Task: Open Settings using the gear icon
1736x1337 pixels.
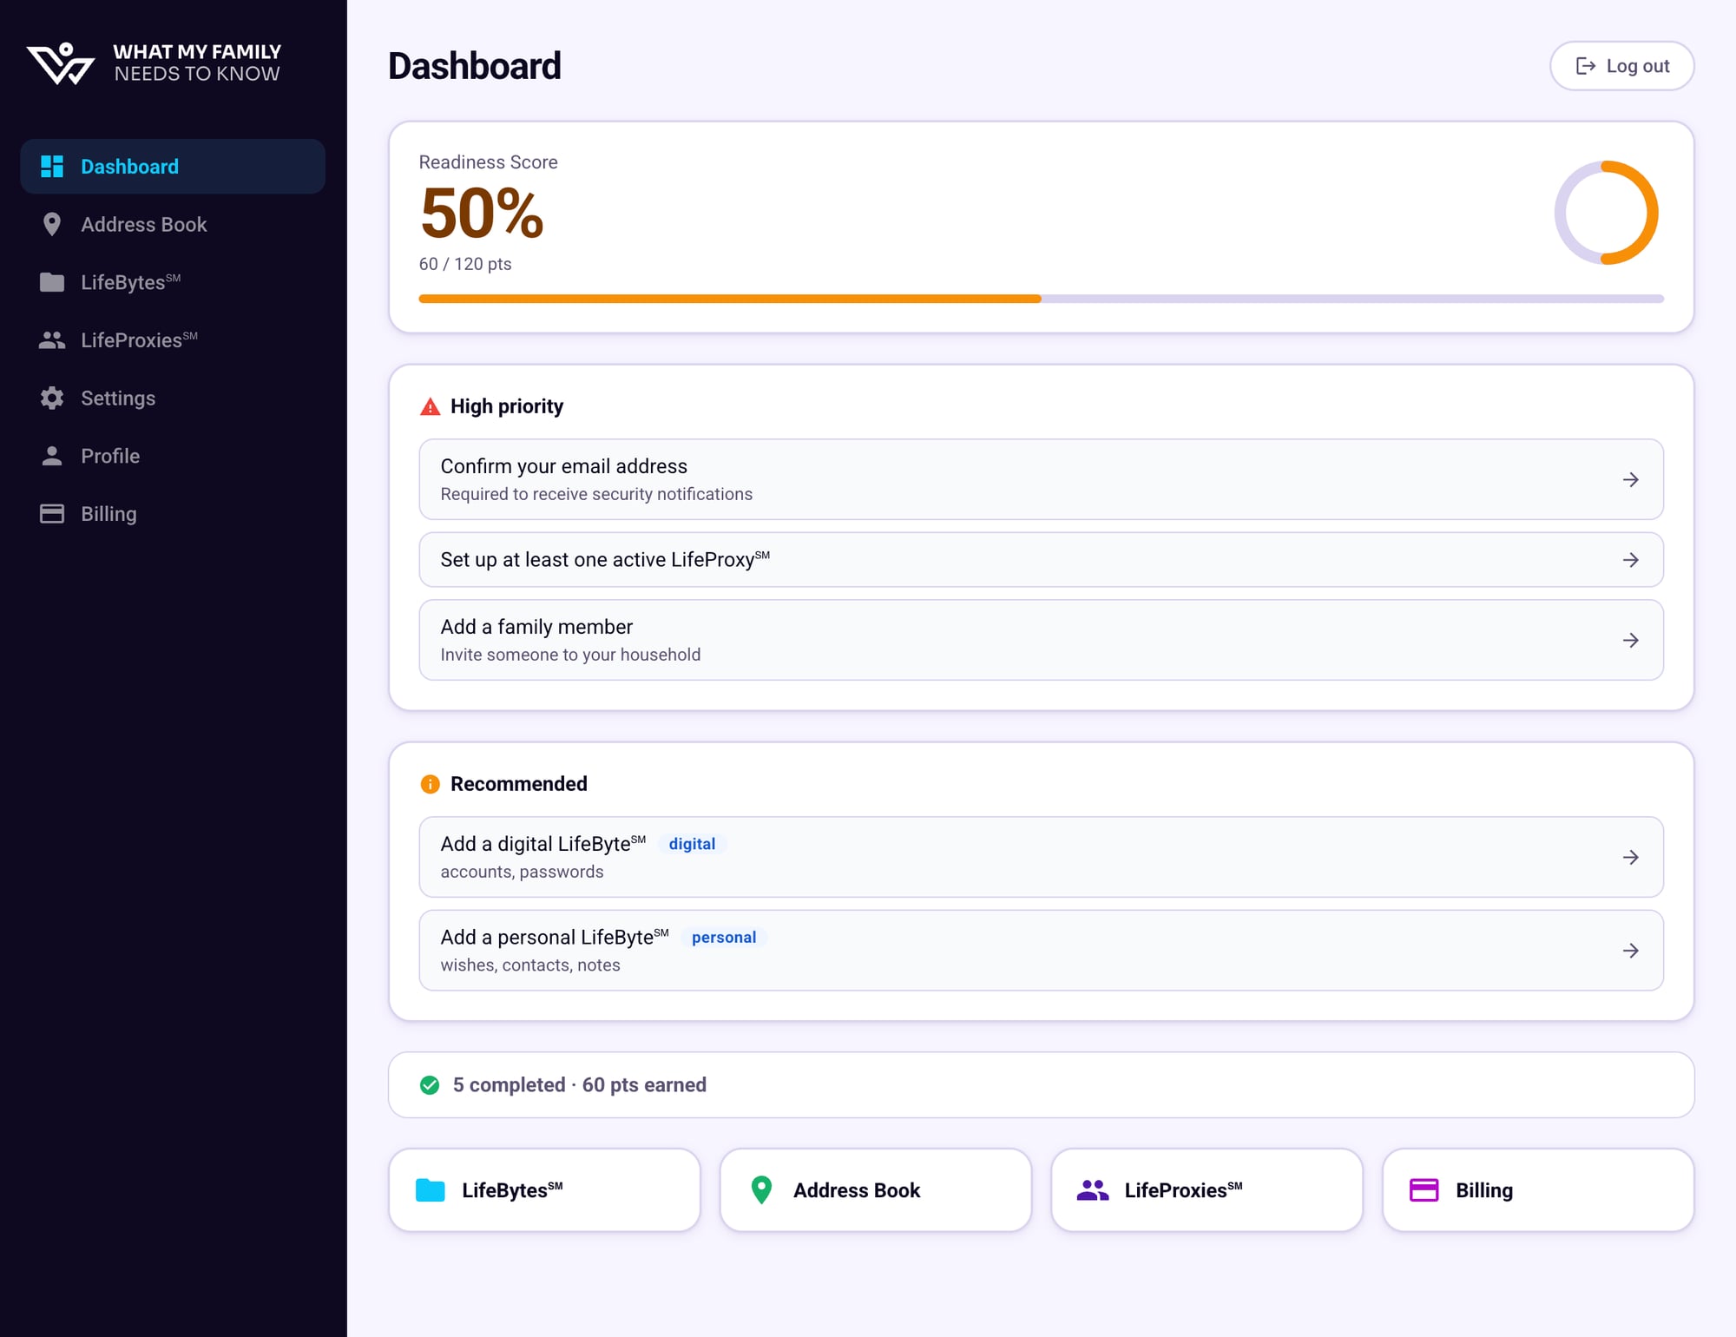Action: click(52, 398)
